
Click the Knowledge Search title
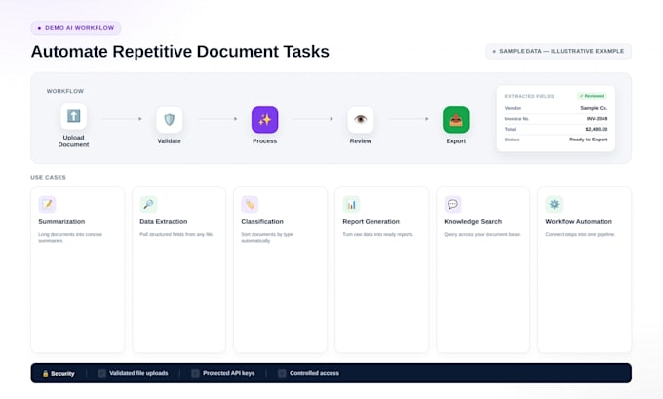(473, 221)
